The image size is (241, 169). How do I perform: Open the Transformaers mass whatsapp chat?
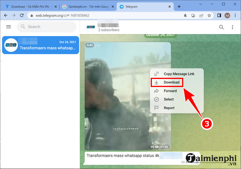click(x=41, y=45)
